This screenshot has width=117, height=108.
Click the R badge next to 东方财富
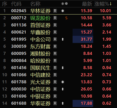[55, 47]
